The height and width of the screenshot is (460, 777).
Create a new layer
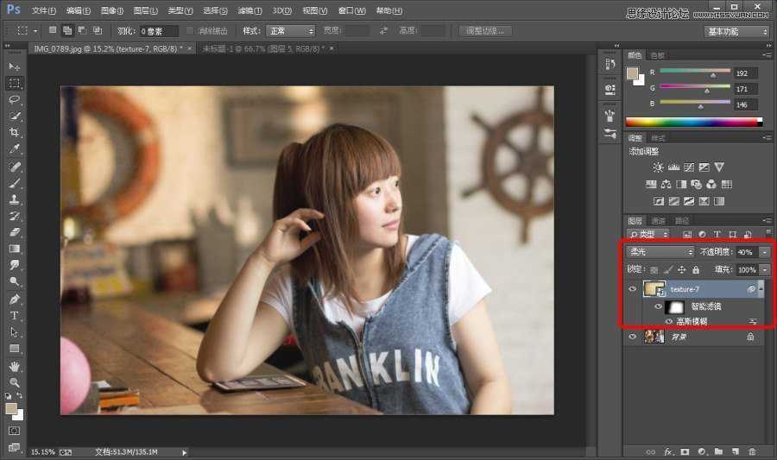(736, 451)
